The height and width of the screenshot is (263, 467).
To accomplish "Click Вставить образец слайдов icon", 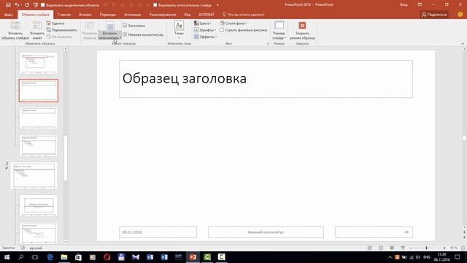I will pyautogui.click(x=15, y=26).
